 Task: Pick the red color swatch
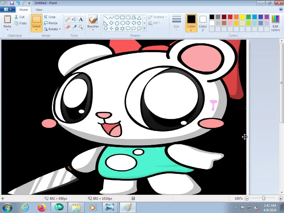click(230, 17)
